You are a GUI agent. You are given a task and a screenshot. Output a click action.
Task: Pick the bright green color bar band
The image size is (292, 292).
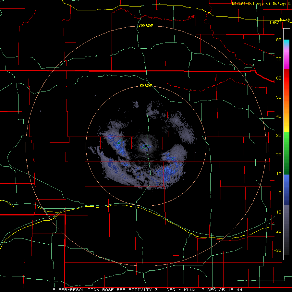[x=286, y=140]
